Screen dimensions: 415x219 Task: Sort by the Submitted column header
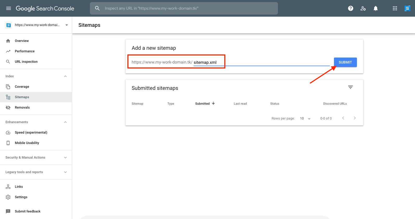(x=202, y=104)
